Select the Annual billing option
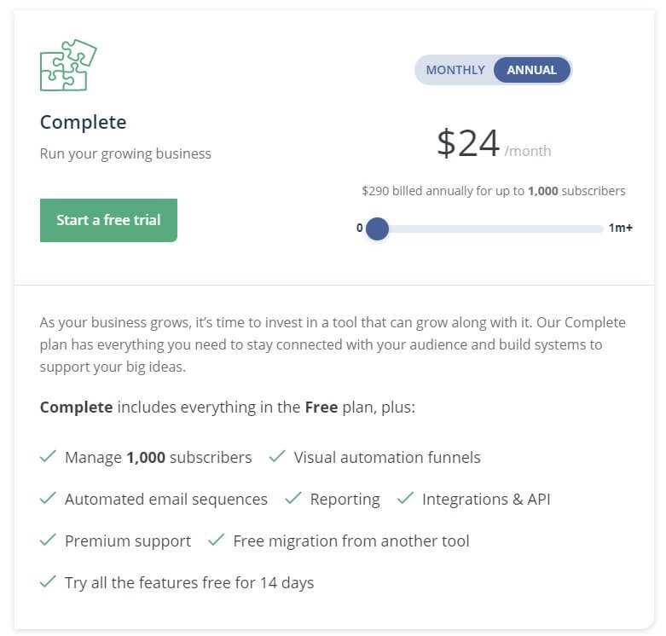The width and height of the screenshot is (666, 636). (x=532, y=70)
